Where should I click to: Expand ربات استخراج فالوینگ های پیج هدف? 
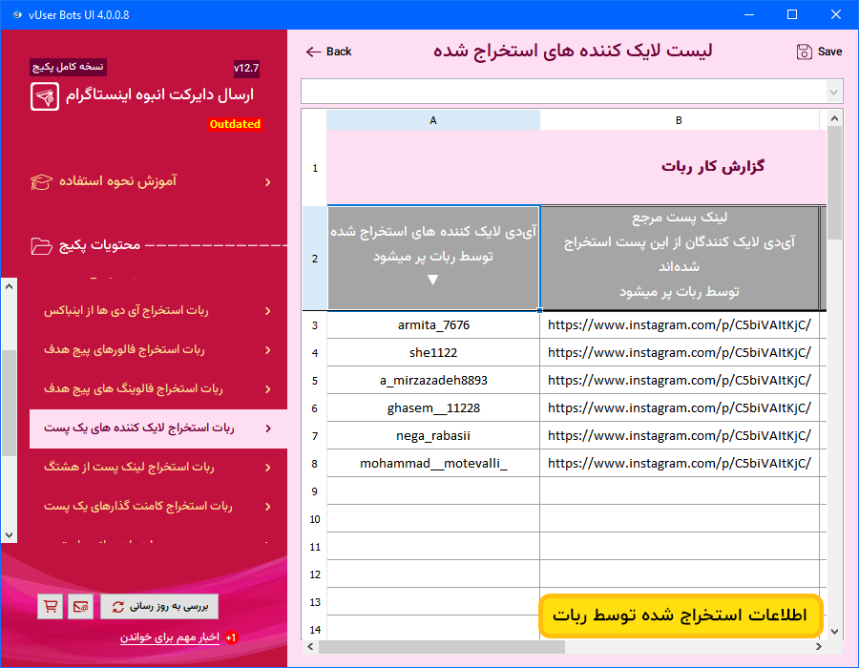pyautogui.click(x=268, y=389)
